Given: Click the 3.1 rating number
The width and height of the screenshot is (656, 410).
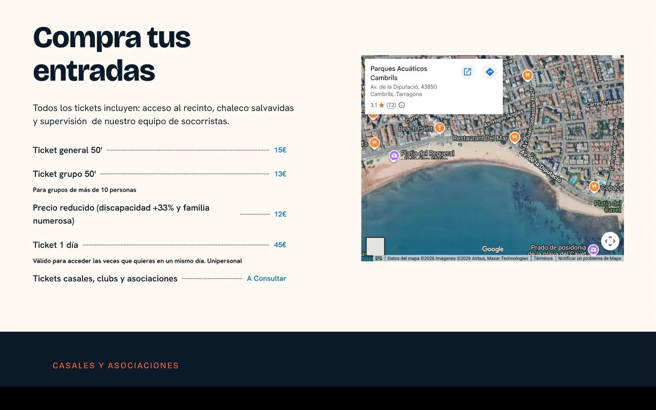Looking at the screenshot, I should [x=373, y=105].
